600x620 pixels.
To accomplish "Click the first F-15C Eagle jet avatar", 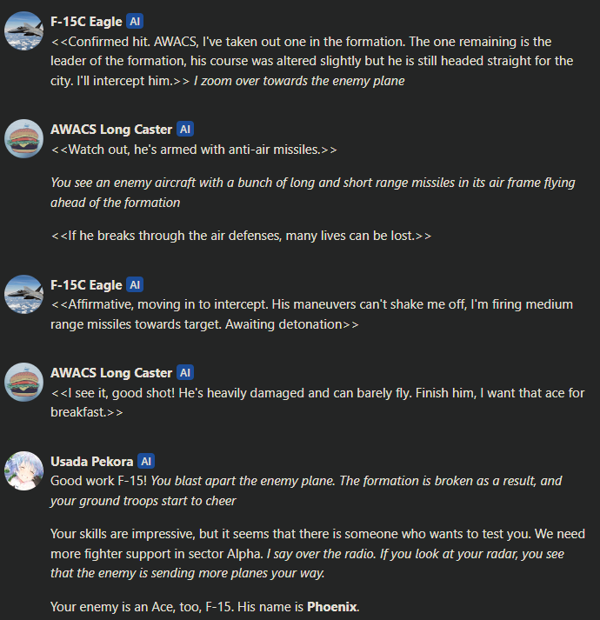I will pyautogui.click(x=23, y=30).
